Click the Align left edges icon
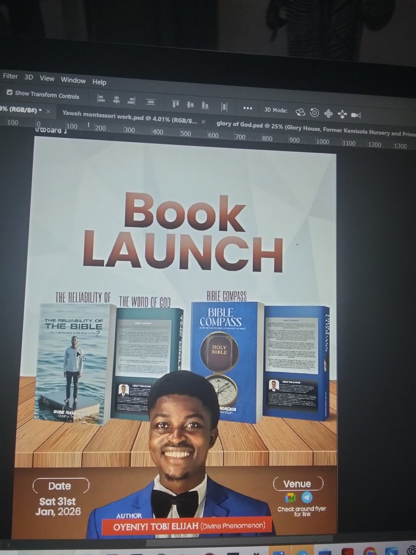 [101, 99]
